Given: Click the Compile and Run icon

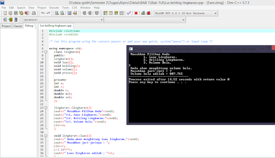Looking at the screenshot, I should click(116, 13).
